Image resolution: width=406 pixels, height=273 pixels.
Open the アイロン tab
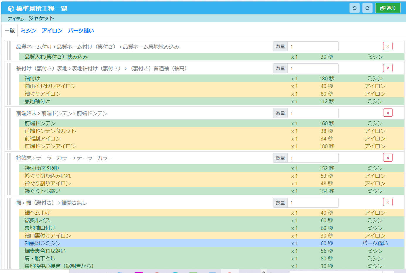point(52,31)
